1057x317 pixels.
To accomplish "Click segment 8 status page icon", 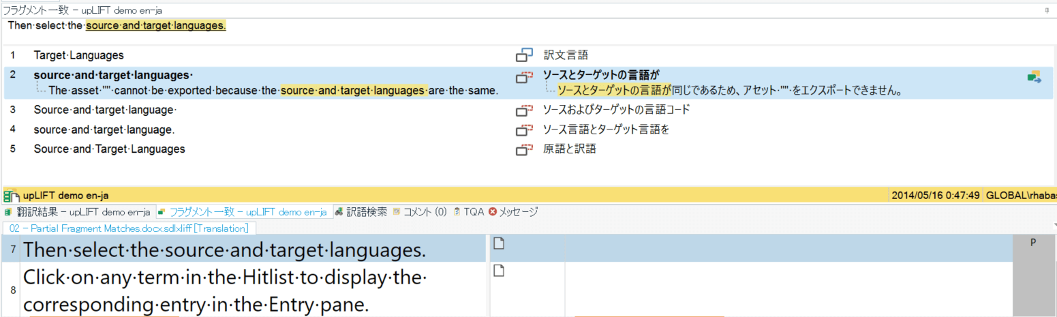I will tap(499, 271).
